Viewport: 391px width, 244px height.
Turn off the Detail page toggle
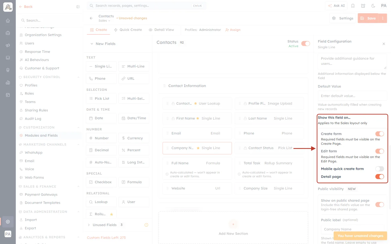(x=380, y=176)
